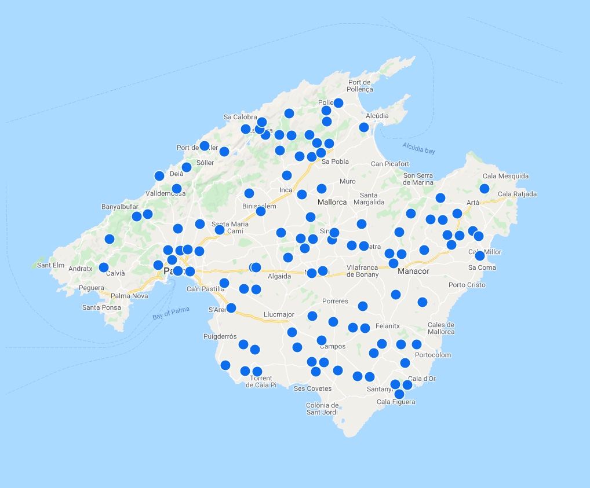The image size is (590, 488).
Task: Click the Bay of Palma label
Action: [x=166, y=313]
